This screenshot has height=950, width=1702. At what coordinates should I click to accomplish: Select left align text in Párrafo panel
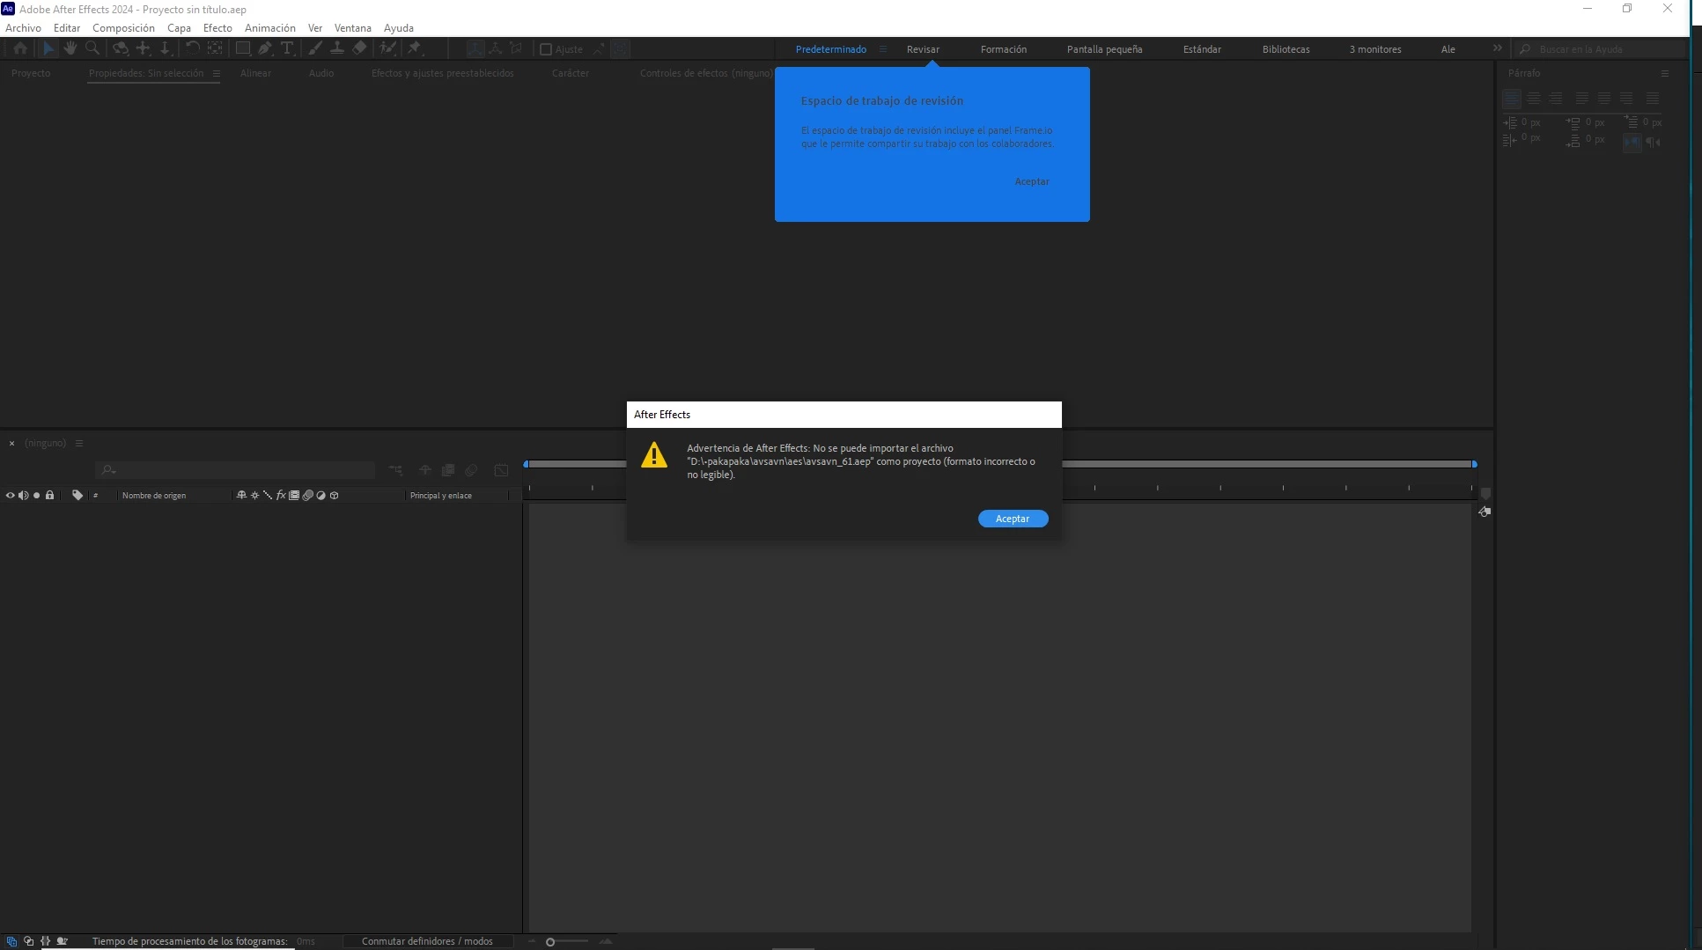tap(1511, 99)
